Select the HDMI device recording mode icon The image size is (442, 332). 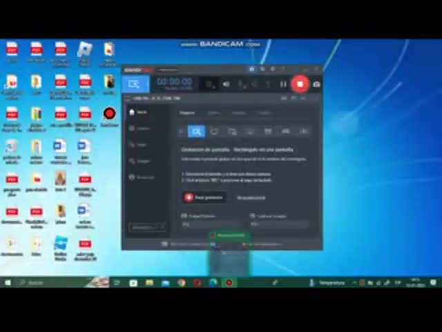click(285, 131)
